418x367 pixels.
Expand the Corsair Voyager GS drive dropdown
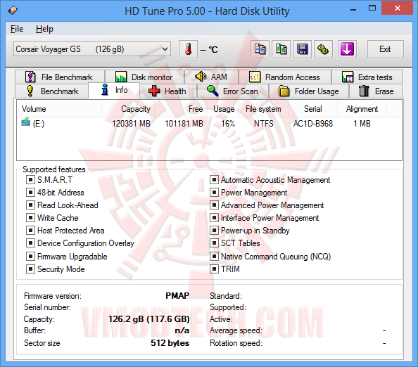click(x=92, y=49)
